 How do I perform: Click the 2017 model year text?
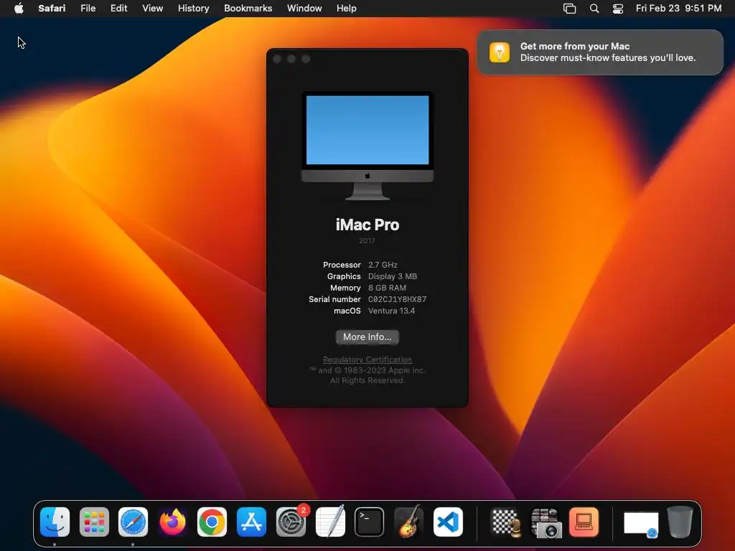click(x=367, y=241)
